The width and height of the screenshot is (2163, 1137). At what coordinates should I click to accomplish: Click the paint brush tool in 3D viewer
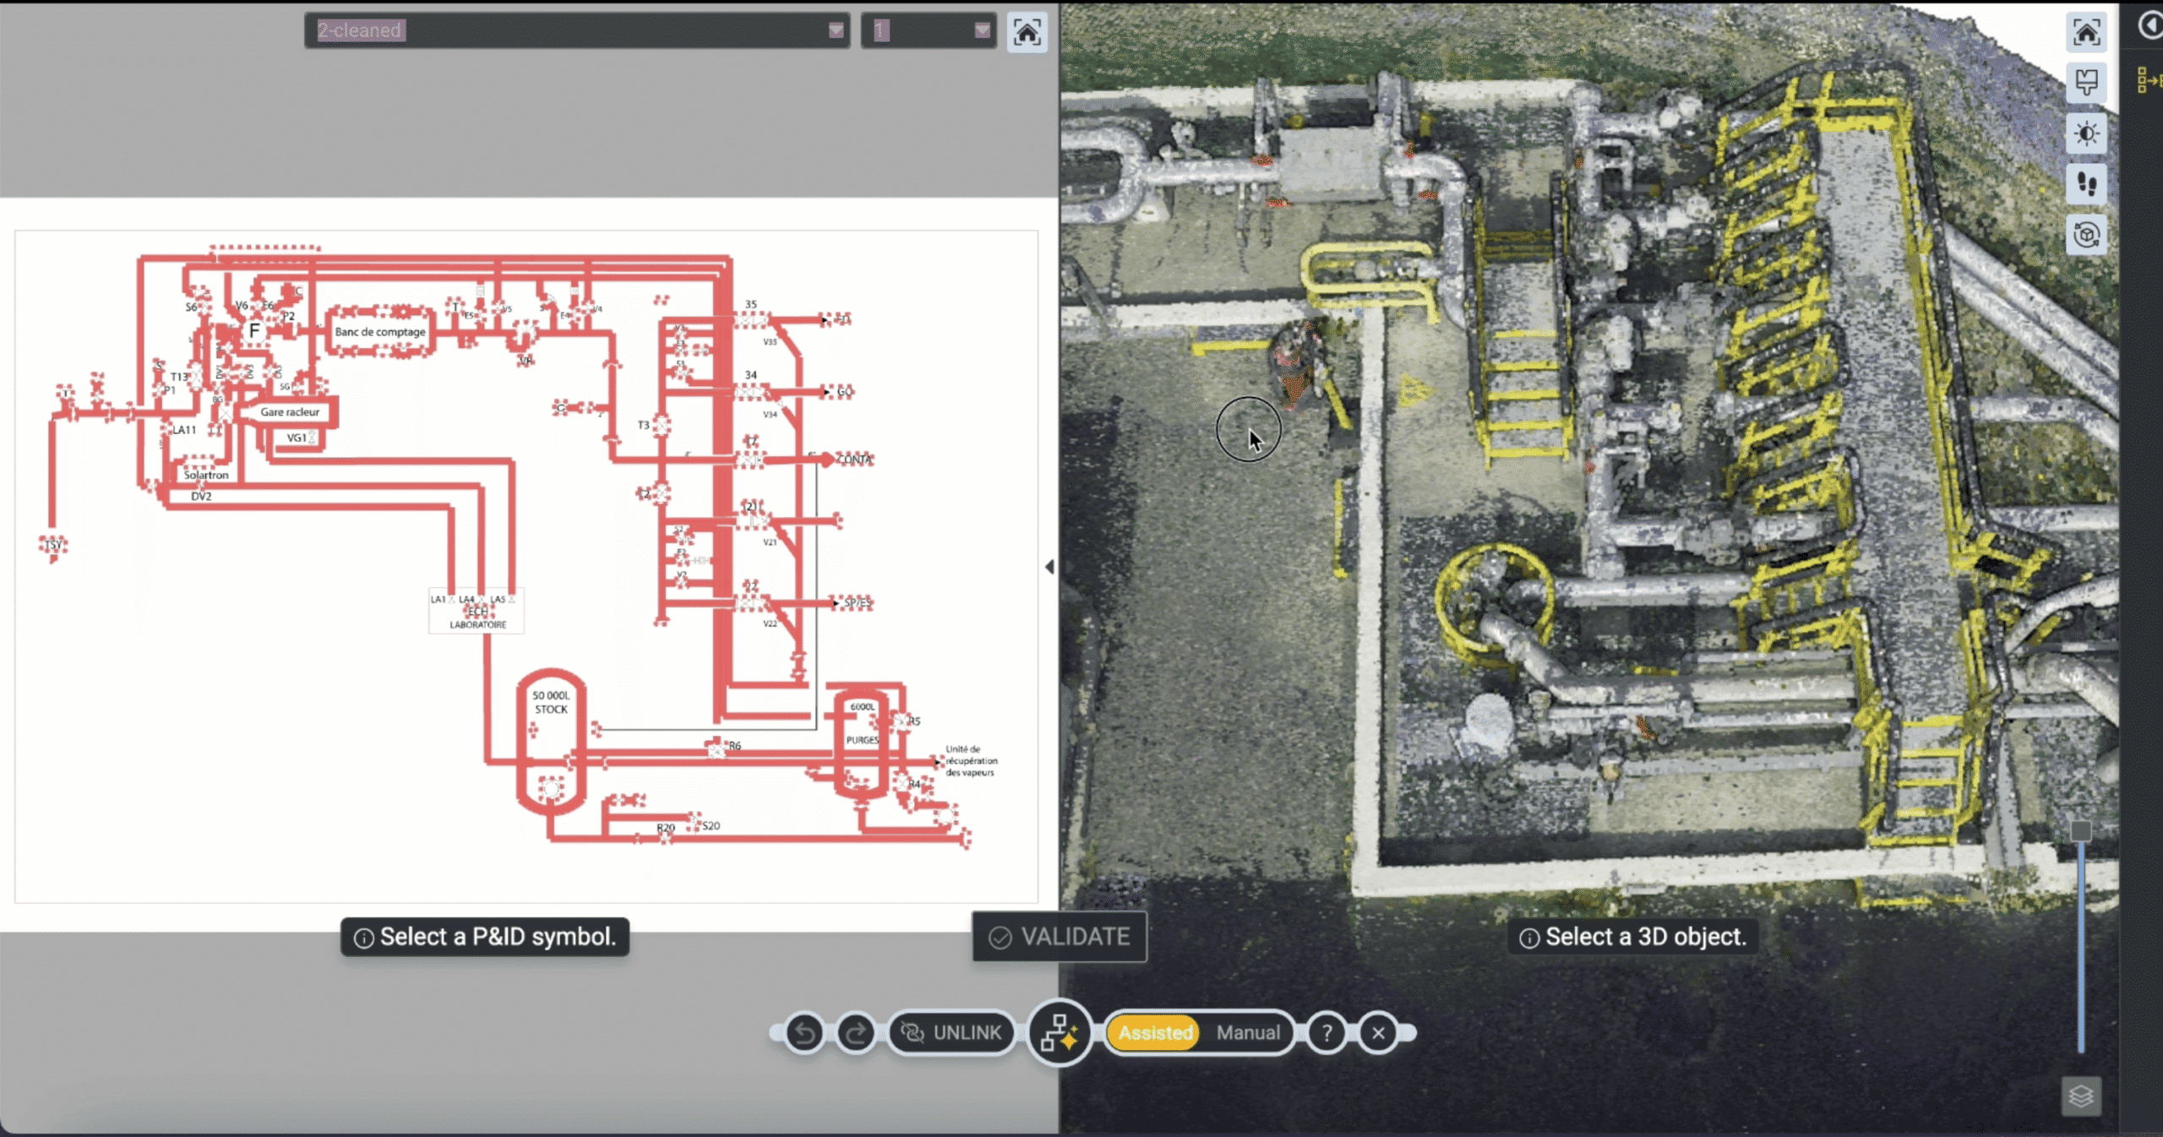point(2086,83)
